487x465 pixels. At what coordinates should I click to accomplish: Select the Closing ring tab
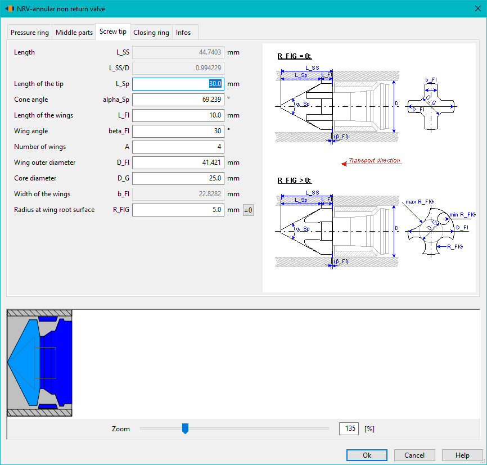151,32
